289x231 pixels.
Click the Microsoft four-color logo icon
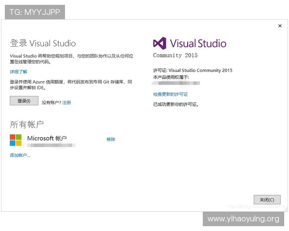16,140
